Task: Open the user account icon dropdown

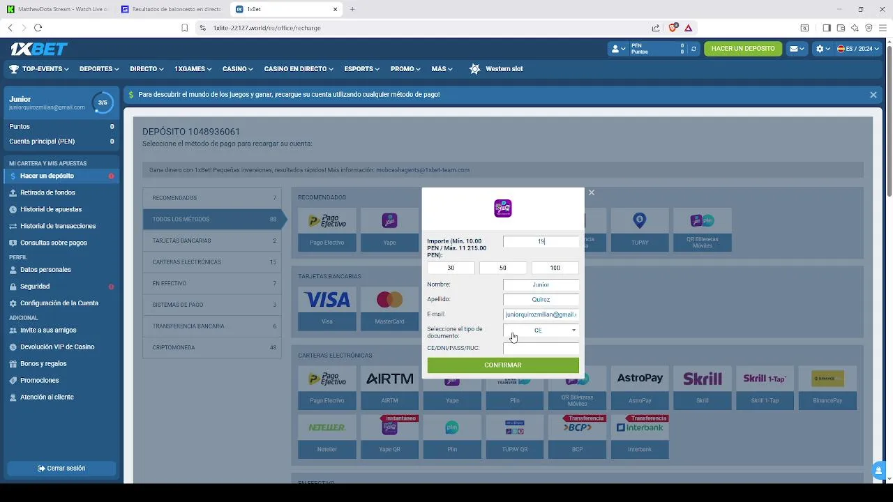Action: 618,49
